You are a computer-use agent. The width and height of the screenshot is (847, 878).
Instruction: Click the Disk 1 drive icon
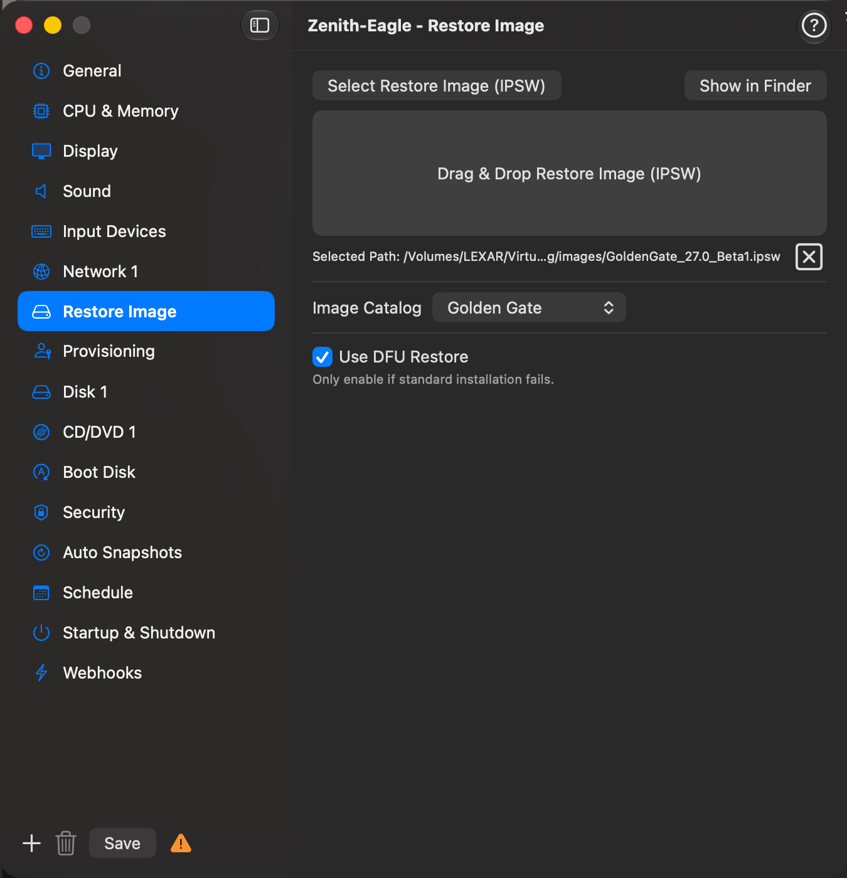point(41,392)
